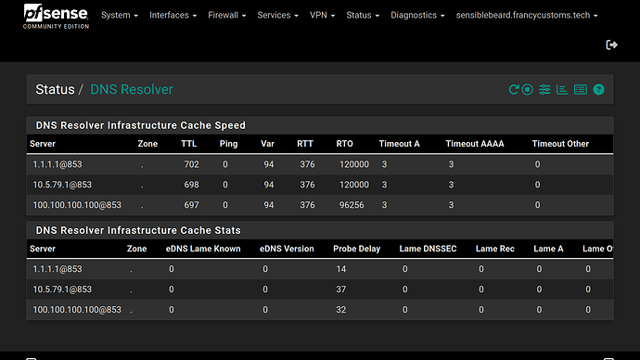Image resolution: width=640 pixels, height=360 pixels.
Task: Click the Probe Delay column header
Action: [357, 249]
